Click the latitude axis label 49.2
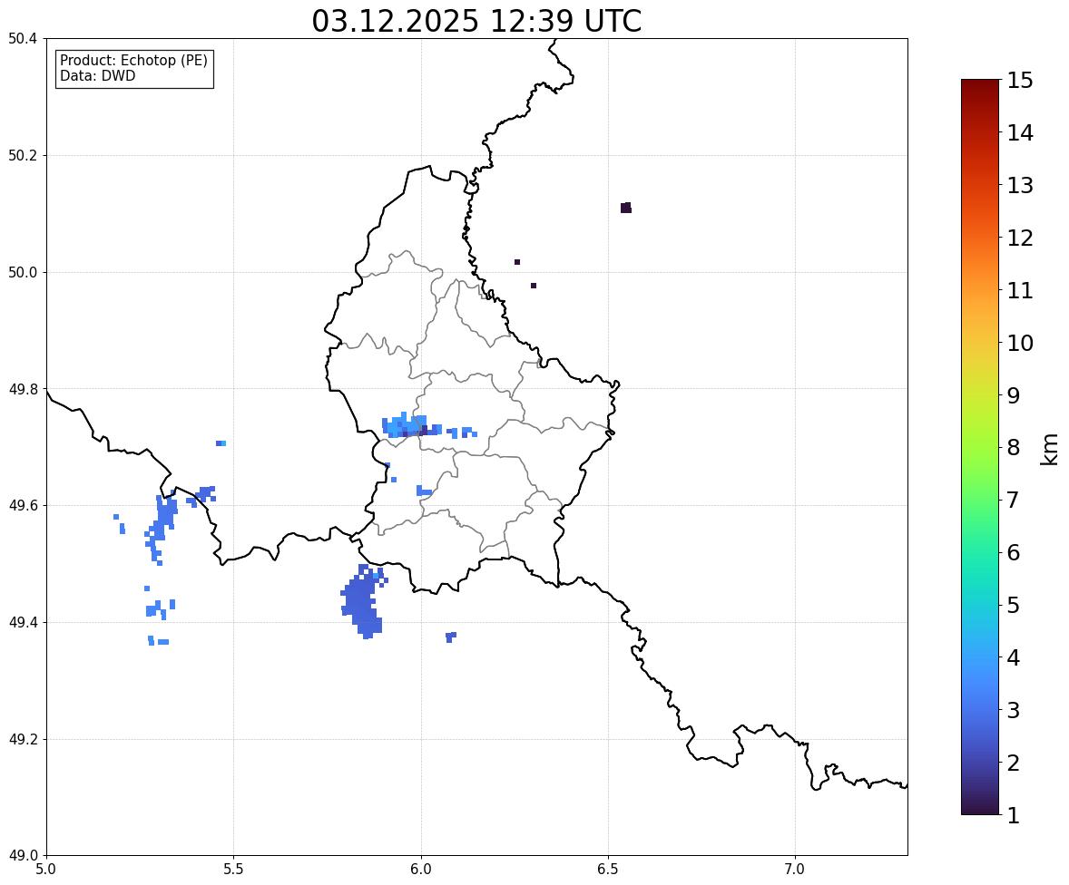 pos(23,739)
